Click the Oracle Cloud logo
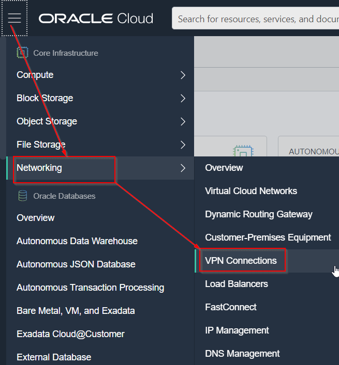The height and width of the screenshot is (365, 339). tap(96, 19)
